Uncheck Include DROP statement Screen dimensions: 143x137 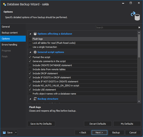pos(30,73)
